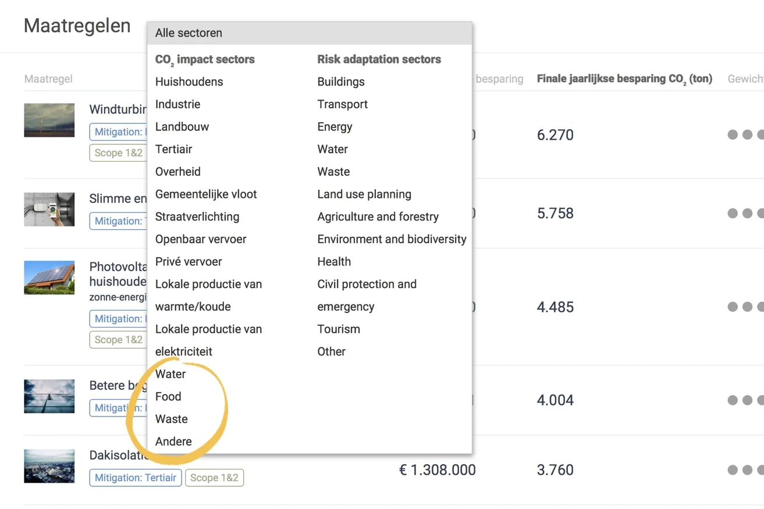The image size is (764, 509).
Task: Choose Huishoudens sector
Action: 189,82
